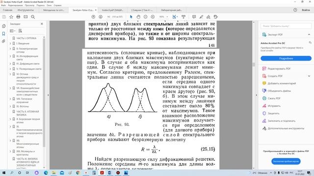The height and width of the screenshot is (176, 314).
Task: Go to the next page with the down arrow
Action: coord(101,17)
